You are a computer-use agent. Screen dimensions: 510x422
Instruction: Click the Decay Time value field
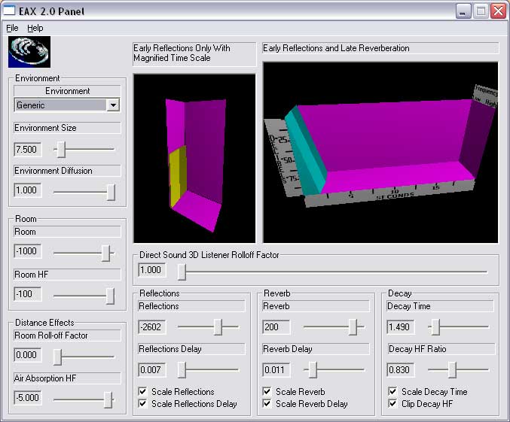tap(401, 326)
